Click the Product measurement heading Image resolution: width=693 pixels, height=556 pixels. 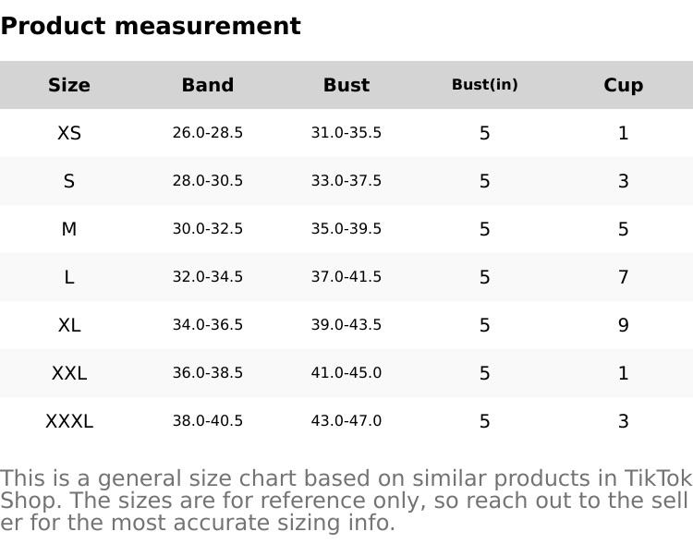coord(151,26)
